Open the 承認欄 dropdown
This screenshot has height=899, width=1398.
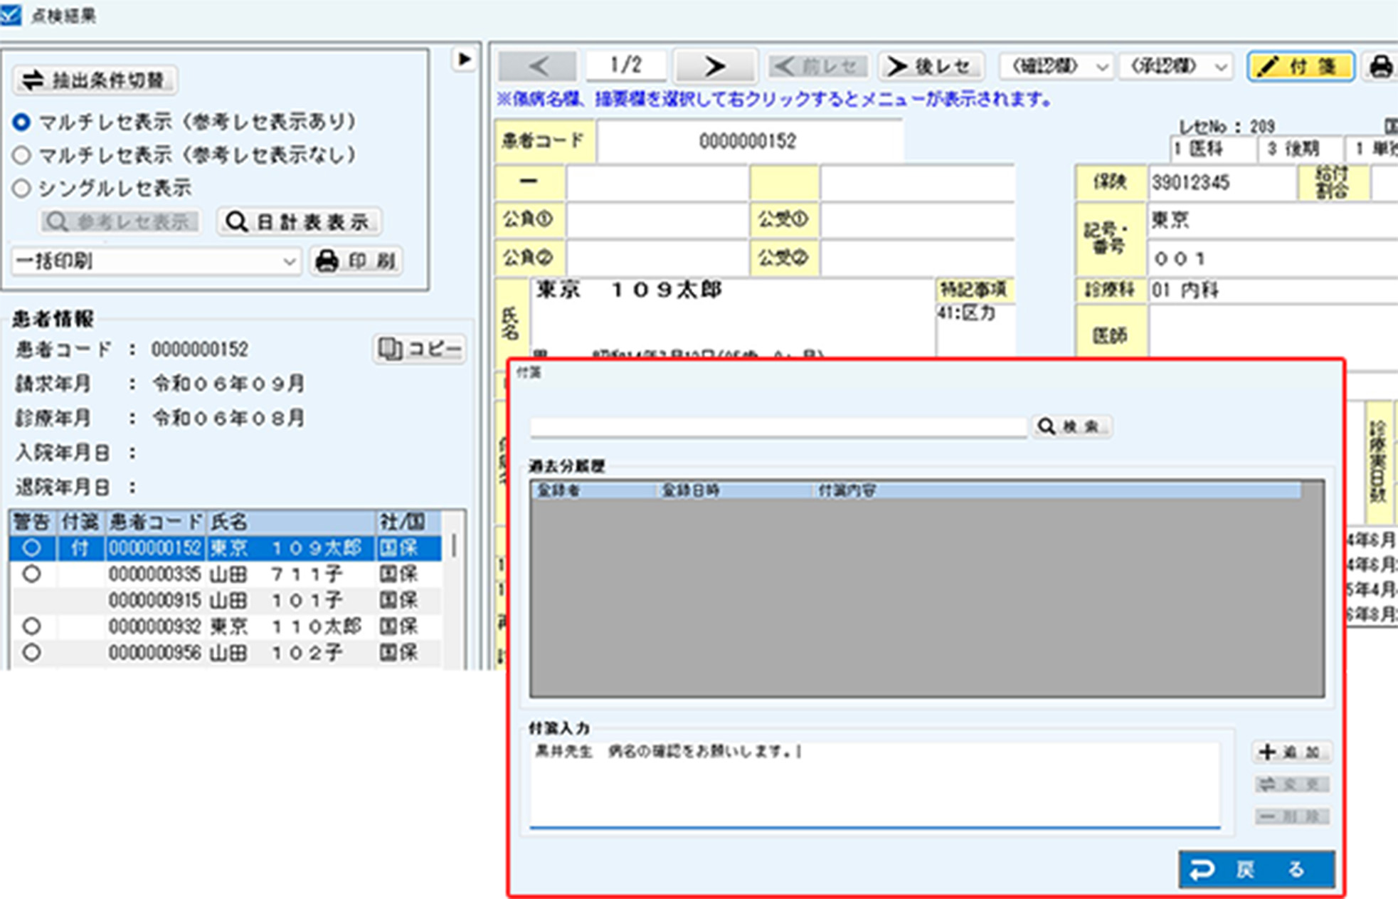coord(1175,66)
